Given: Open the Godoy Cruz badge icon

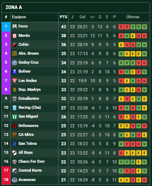Looking at the screenshot, I should [14, 63].
